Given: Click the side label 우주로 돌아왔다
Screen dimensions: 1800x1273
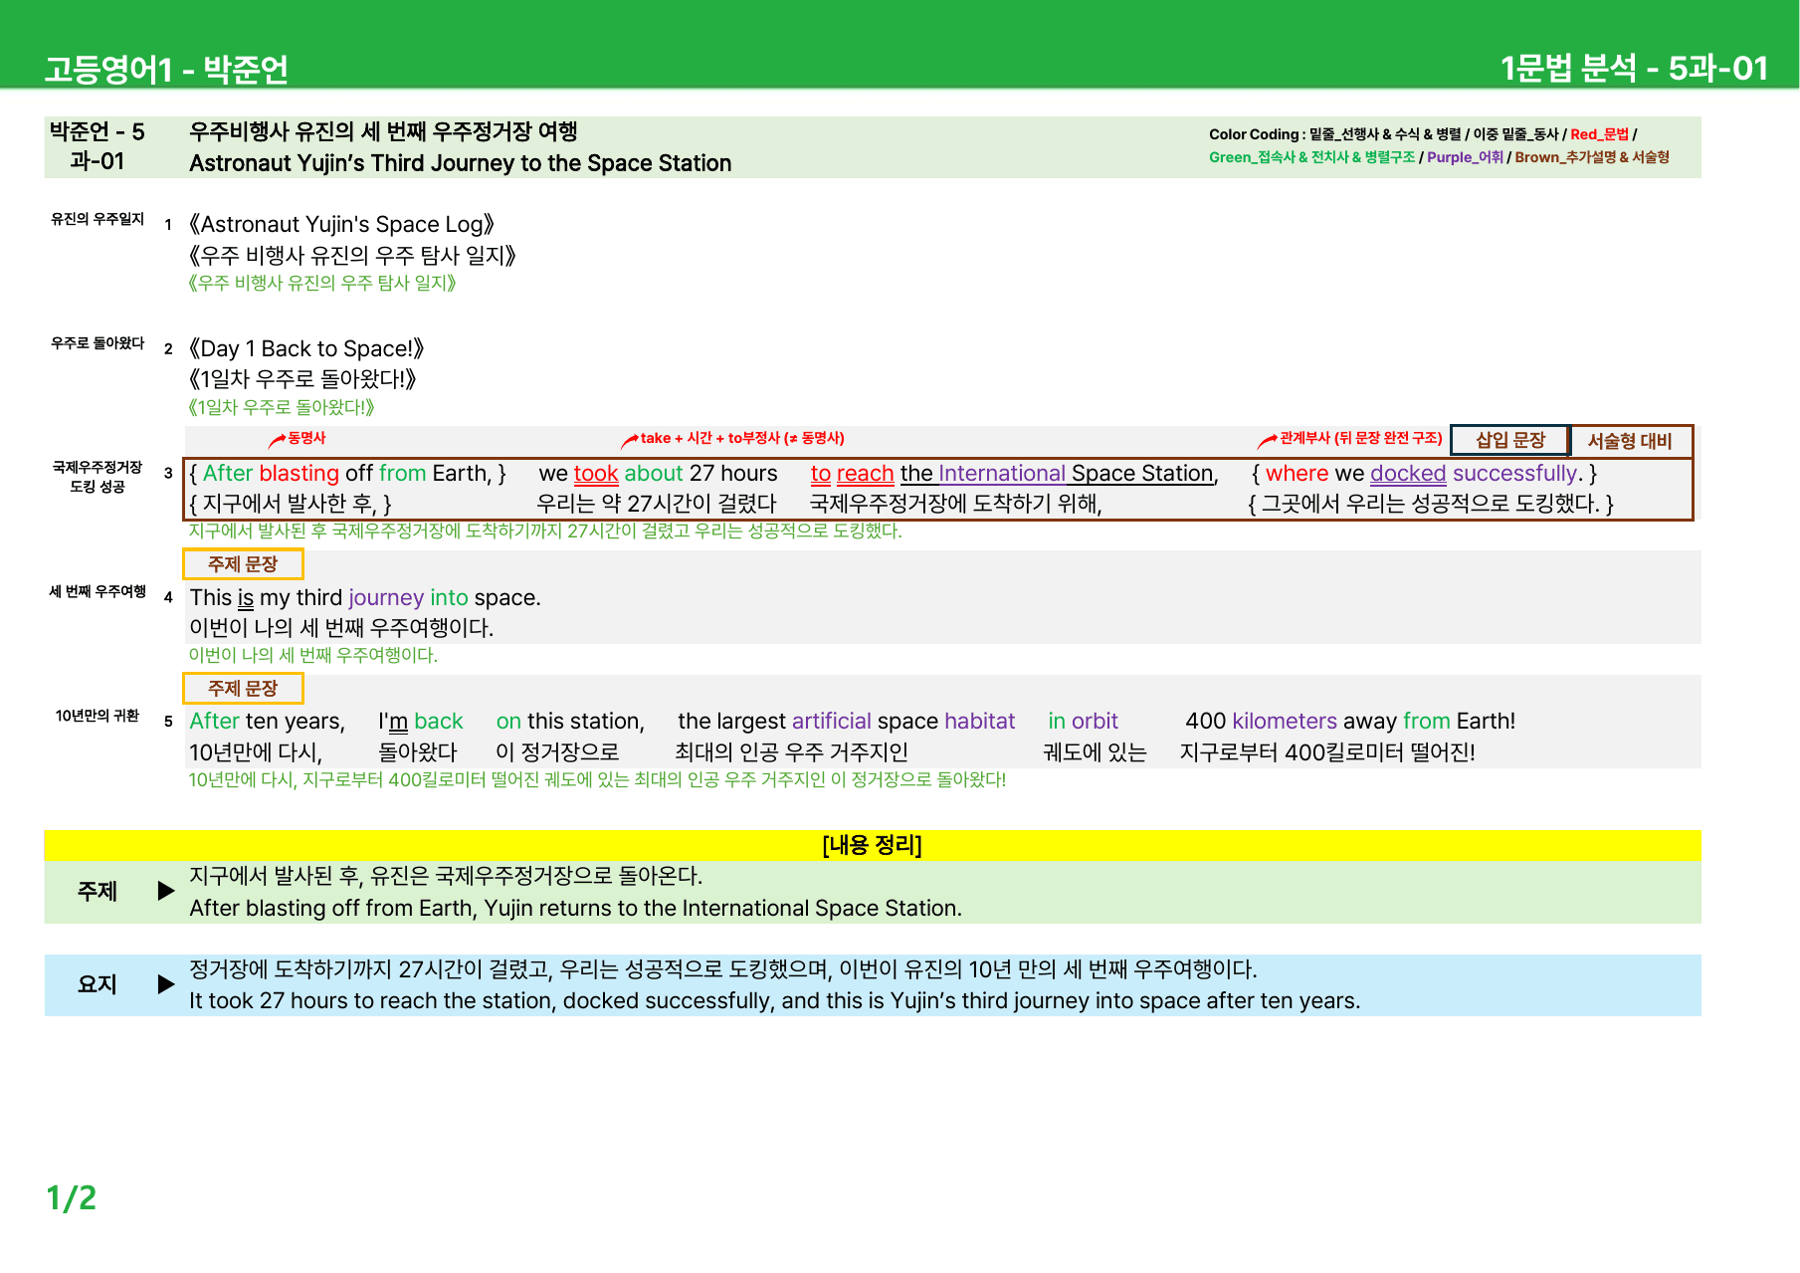Looking at the screenshot, I should 98,343.
